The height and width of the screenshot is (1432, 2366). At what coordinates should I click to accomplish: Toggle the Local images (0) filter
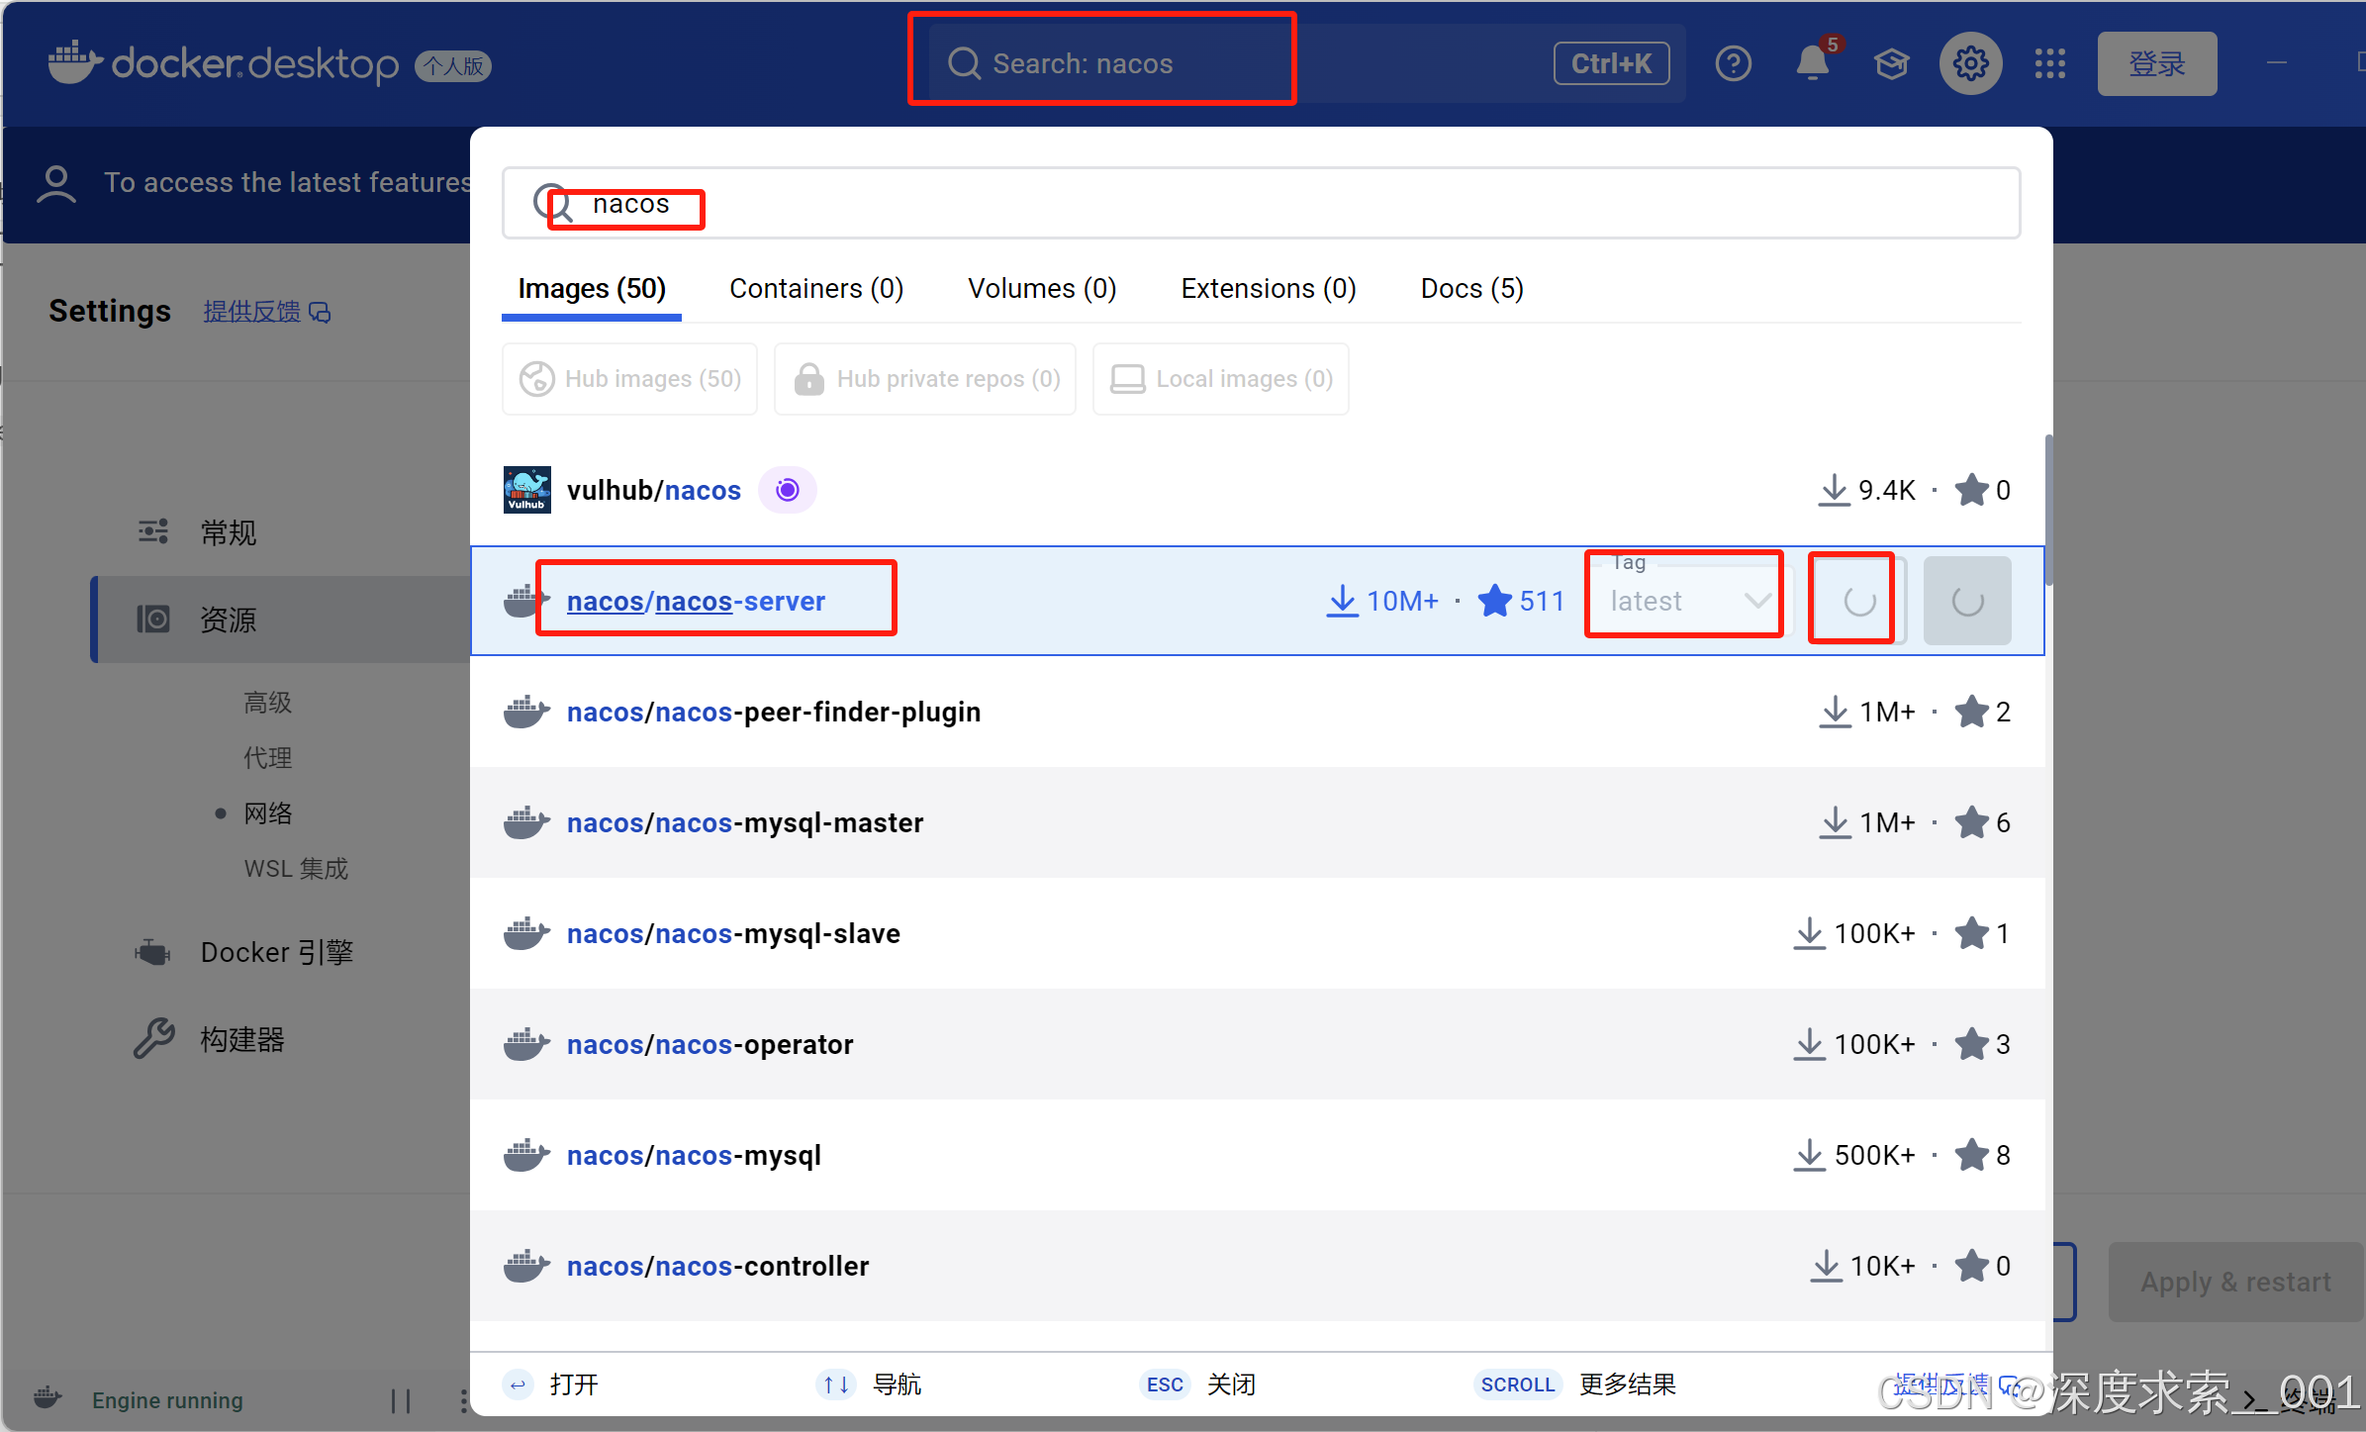point(1221,379)
